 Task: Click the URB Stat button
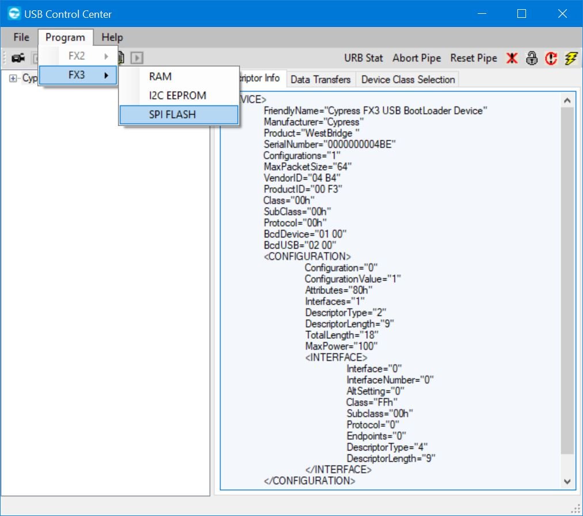tap(363, 58)
